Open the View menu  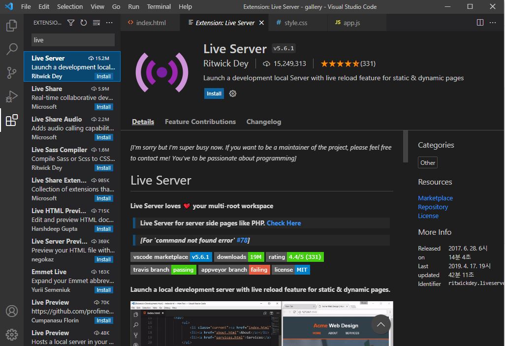97,6
